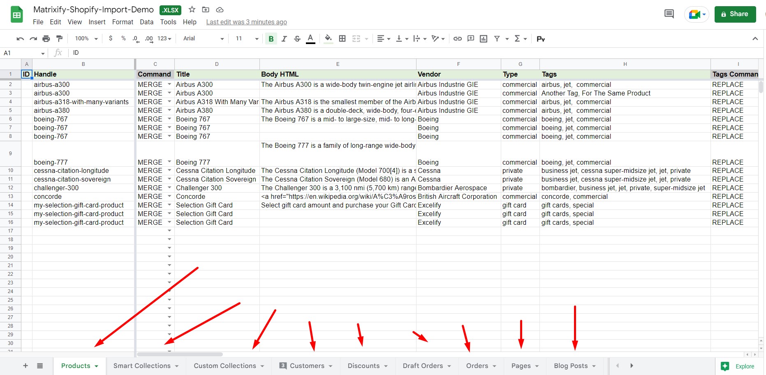Star the document
766x375 pixels.
pos(192,9)
